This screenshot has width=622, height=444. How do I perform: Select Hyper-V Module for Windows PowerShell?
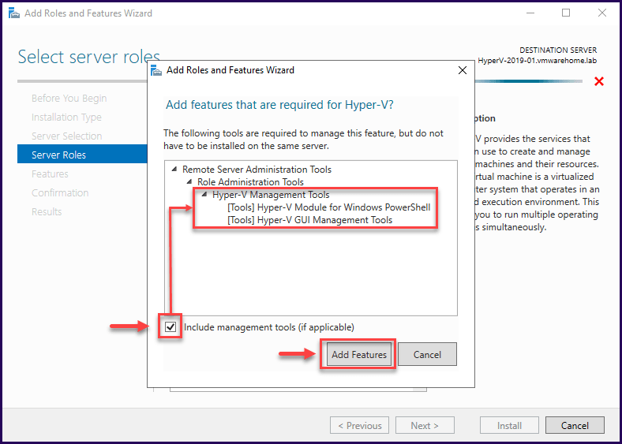click(329, 207)
